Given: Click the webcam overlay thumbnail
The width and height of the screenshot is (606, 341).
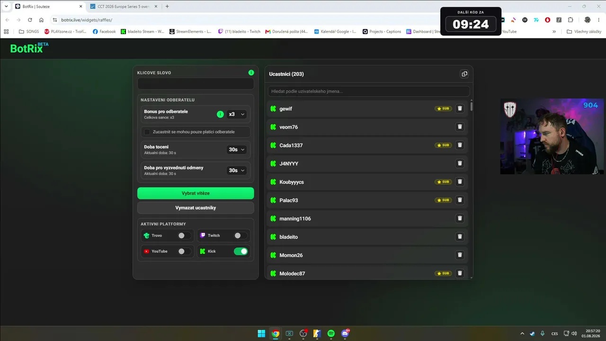Looking at the screenshot, I should (552, 136).
